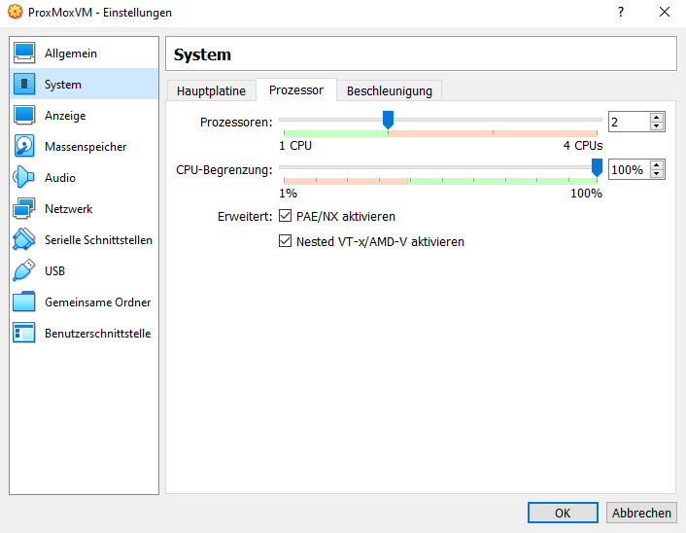Click the Erweitert: label
Image resolution: width=686 pixels, height=533 pixels.
click(245, 216)
